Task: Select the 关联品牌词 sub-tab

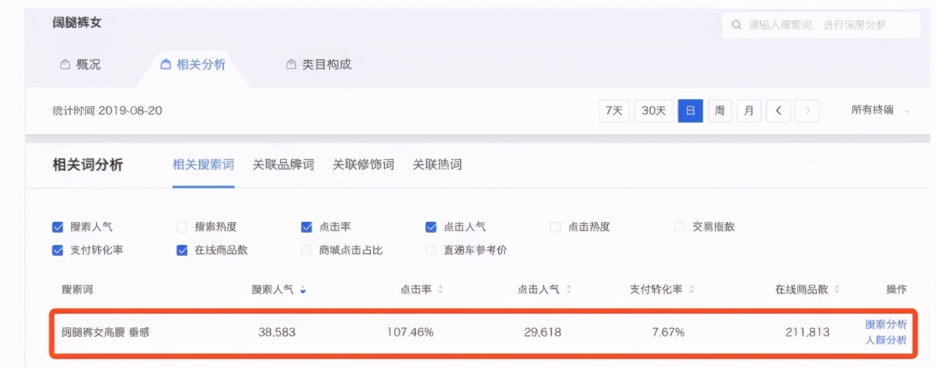Action: pos(283,165)
